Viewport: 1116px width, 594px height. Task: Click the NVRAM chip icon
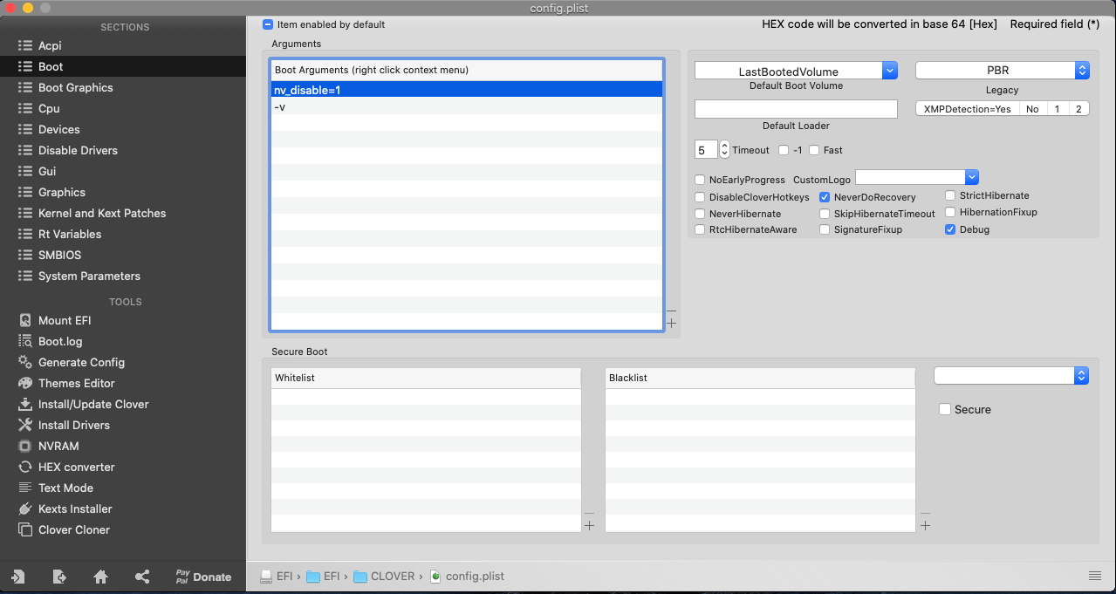click(x=25, y=447)
